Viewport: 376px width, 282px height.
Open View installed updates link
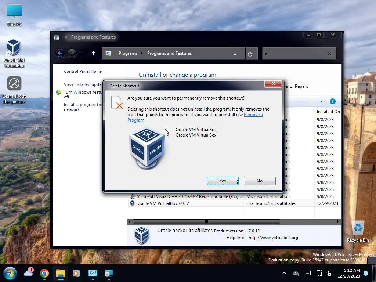[83, 84]
